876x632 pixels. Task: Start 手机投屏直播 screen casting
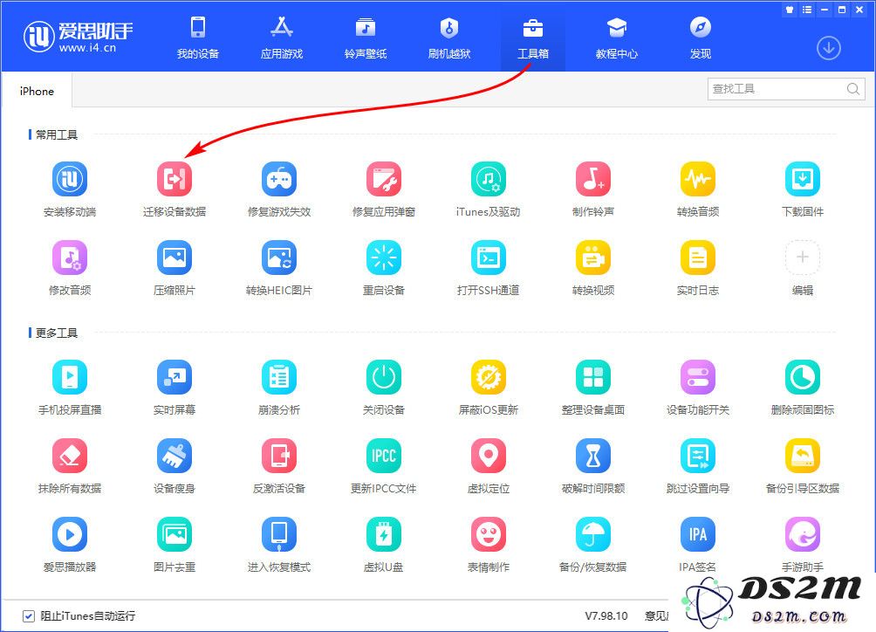(x=70, y=377)
